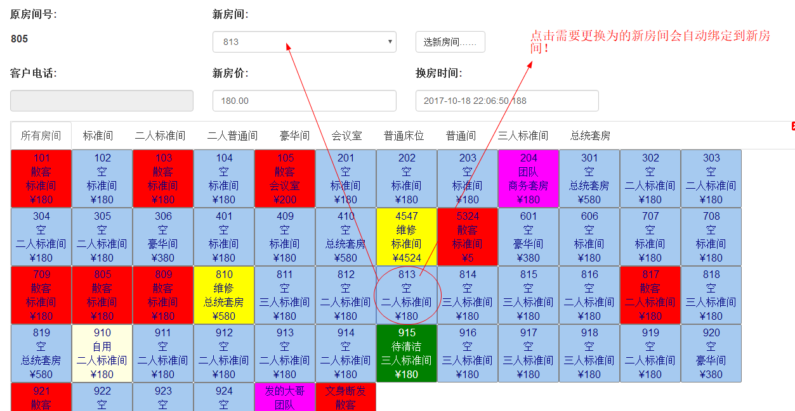This screenshot has height=411, width=795.
Task: Select self-use room 910 tile
Action: [x=102, y=353]
